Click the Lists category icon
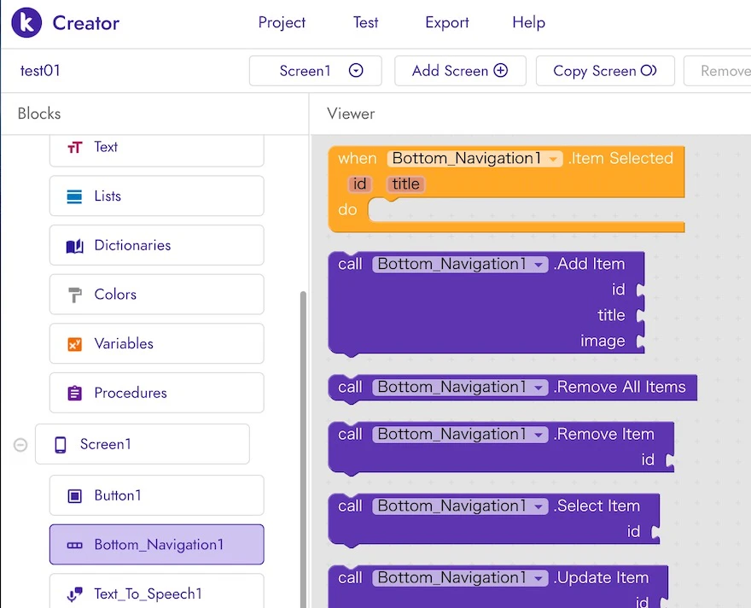This screenshot has height=608, width=751. [x=74, y=196]
